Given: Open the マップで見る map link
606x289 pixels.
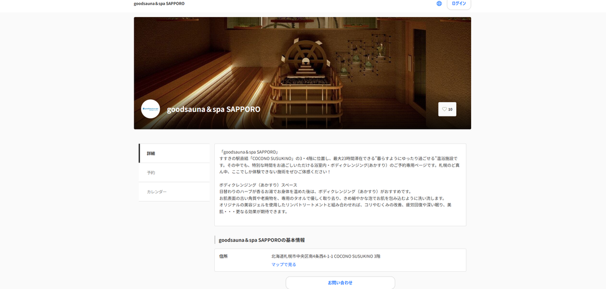Looking at the screenshot, I should click(283, 264).
